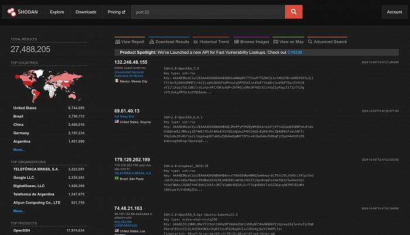The image size is (410, 235).
Task: Click the Shodan logo icon
Action: [x=12, y=12]
